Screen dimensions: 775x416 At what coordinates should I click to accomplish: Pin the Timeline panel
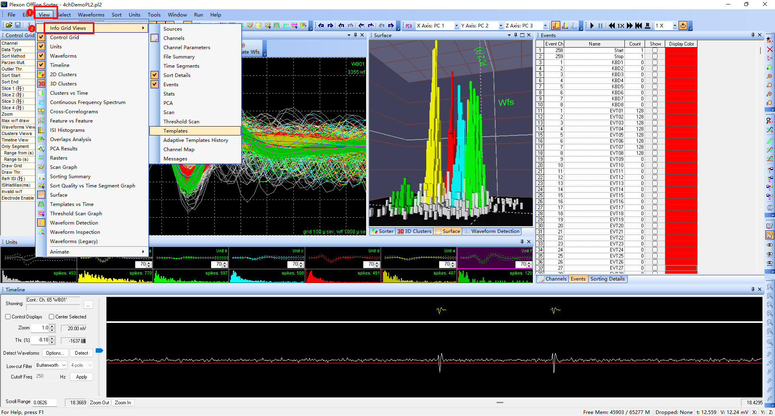pyautogui.click(x=753, y=289)
